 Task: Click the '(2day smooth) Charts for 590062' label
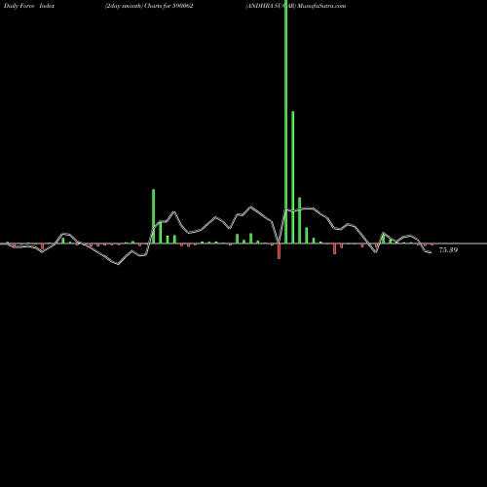(x=149, y=6)
